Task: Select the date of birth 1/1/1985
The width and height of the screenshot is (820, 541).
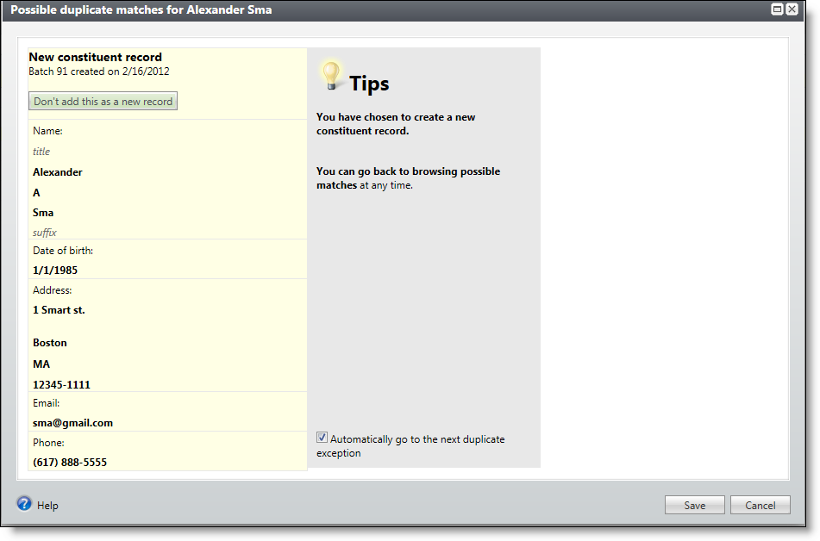Action: coord(55,270)
